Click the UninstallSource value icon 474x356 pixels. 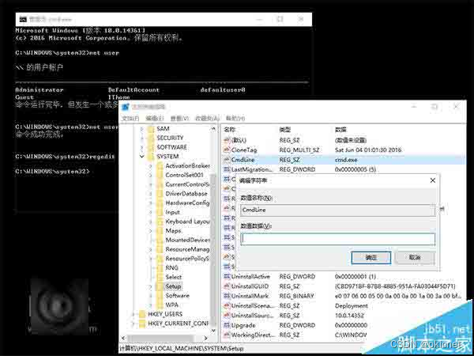tap(227, 316)
